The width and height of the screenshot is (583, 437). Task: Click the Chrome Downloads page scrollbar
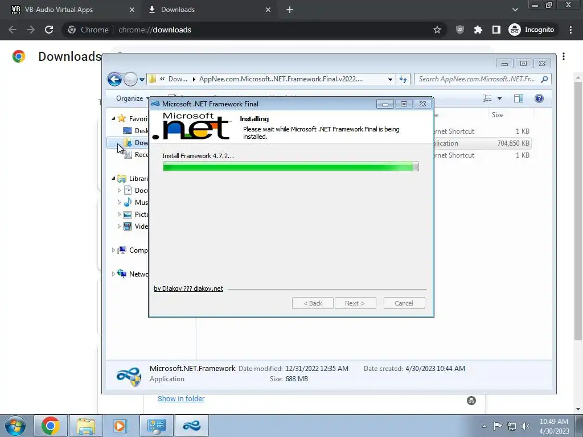point(578,210)
